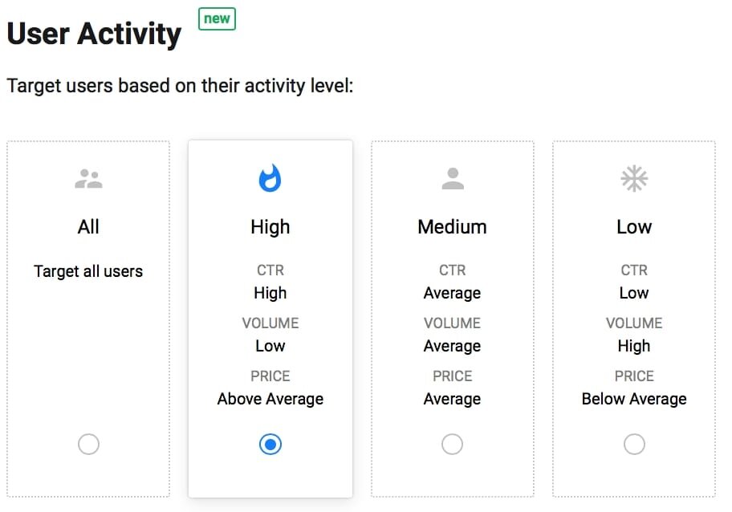This screenshot has width=732, height=512.
Task: Select the High activity radio button
Action: [270, 444]
